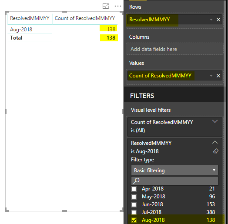Click the Columns 'Add data fields here' well
Viewport: 228px width, 224px height.
174,49
